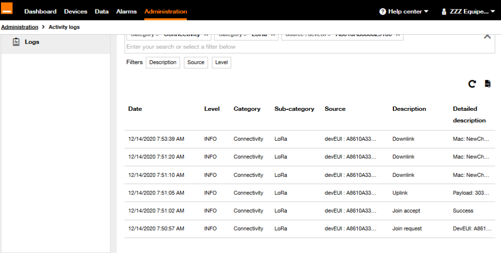501x253 pixels.
Task: Refresh the activity logs list
Action: click(x=472, y=84)
